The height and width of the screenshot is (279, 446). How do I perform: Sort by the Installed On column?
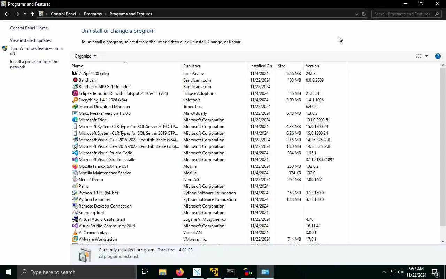pyautogui.click(x=262, y=66)
